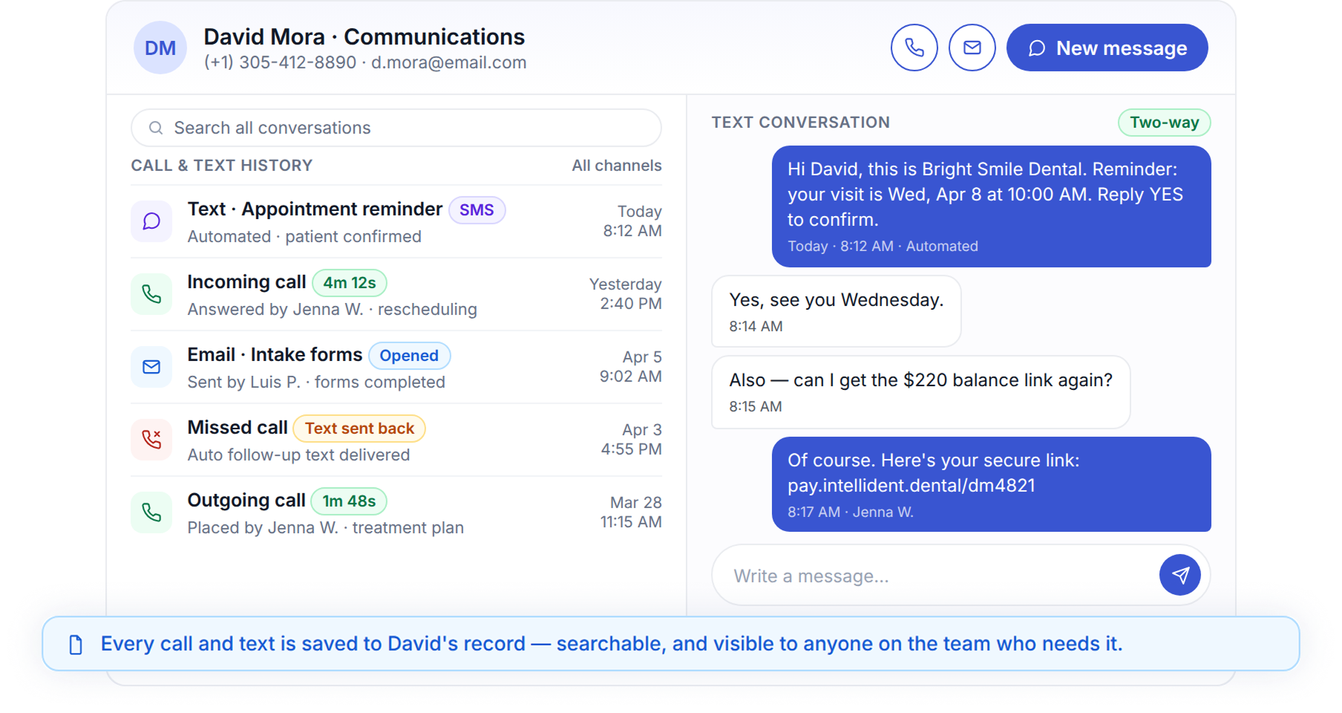
Task: Open the Outgoing call entry title
Action: (246, 501)
